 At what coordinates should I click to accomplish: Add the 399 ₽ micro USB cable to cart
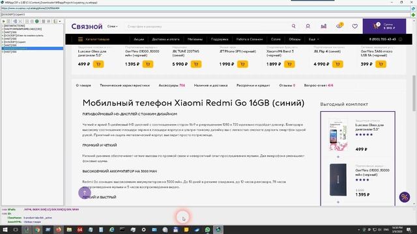(381, 64)
